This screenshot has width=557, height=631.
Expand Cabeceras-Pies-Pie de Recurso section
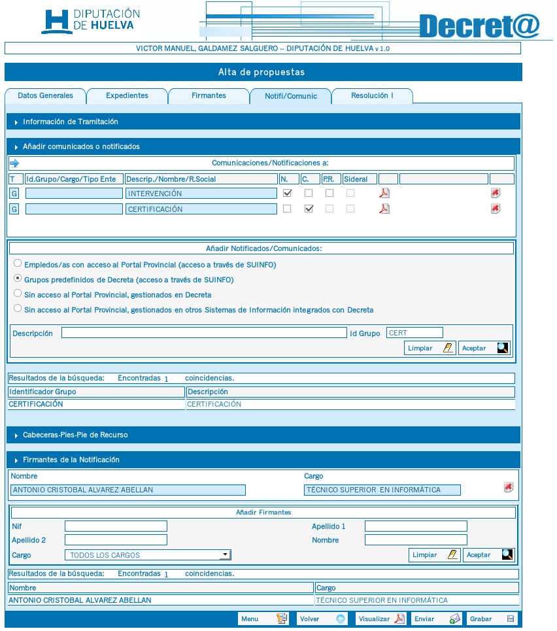click(x=263, y=435)
